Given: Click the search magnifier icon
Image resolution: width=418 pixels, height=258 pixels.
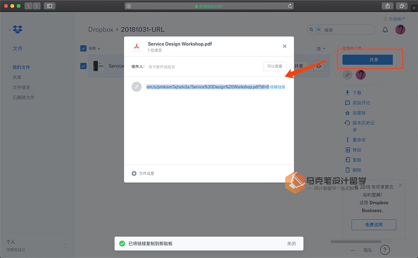Looking at the screenshot, I should pyautogui.click(x=311, y=30).
